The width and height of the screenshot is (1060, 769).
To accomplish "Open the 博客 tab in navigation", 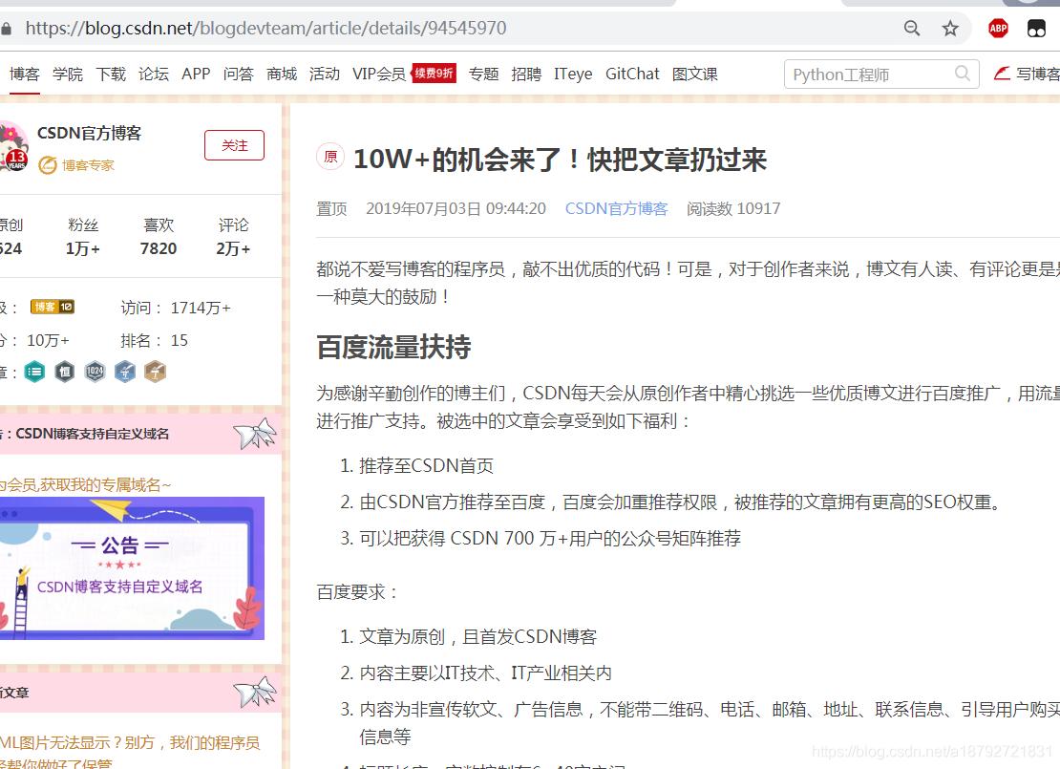I will point(24,74).
